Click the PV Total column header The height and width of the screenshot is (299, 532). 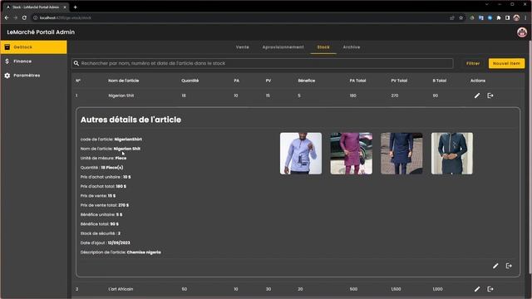(x=399, y=81)
